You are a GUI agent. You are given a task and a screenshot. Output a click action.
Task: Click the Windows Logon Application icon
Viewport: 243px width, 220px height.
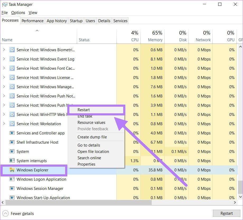click(x=12, y=179)
